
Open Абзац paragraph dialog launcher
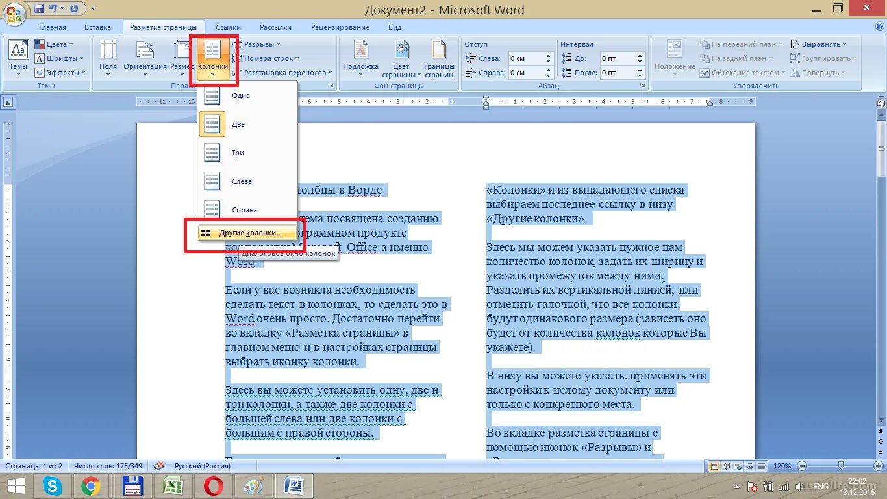coord(642,86)
